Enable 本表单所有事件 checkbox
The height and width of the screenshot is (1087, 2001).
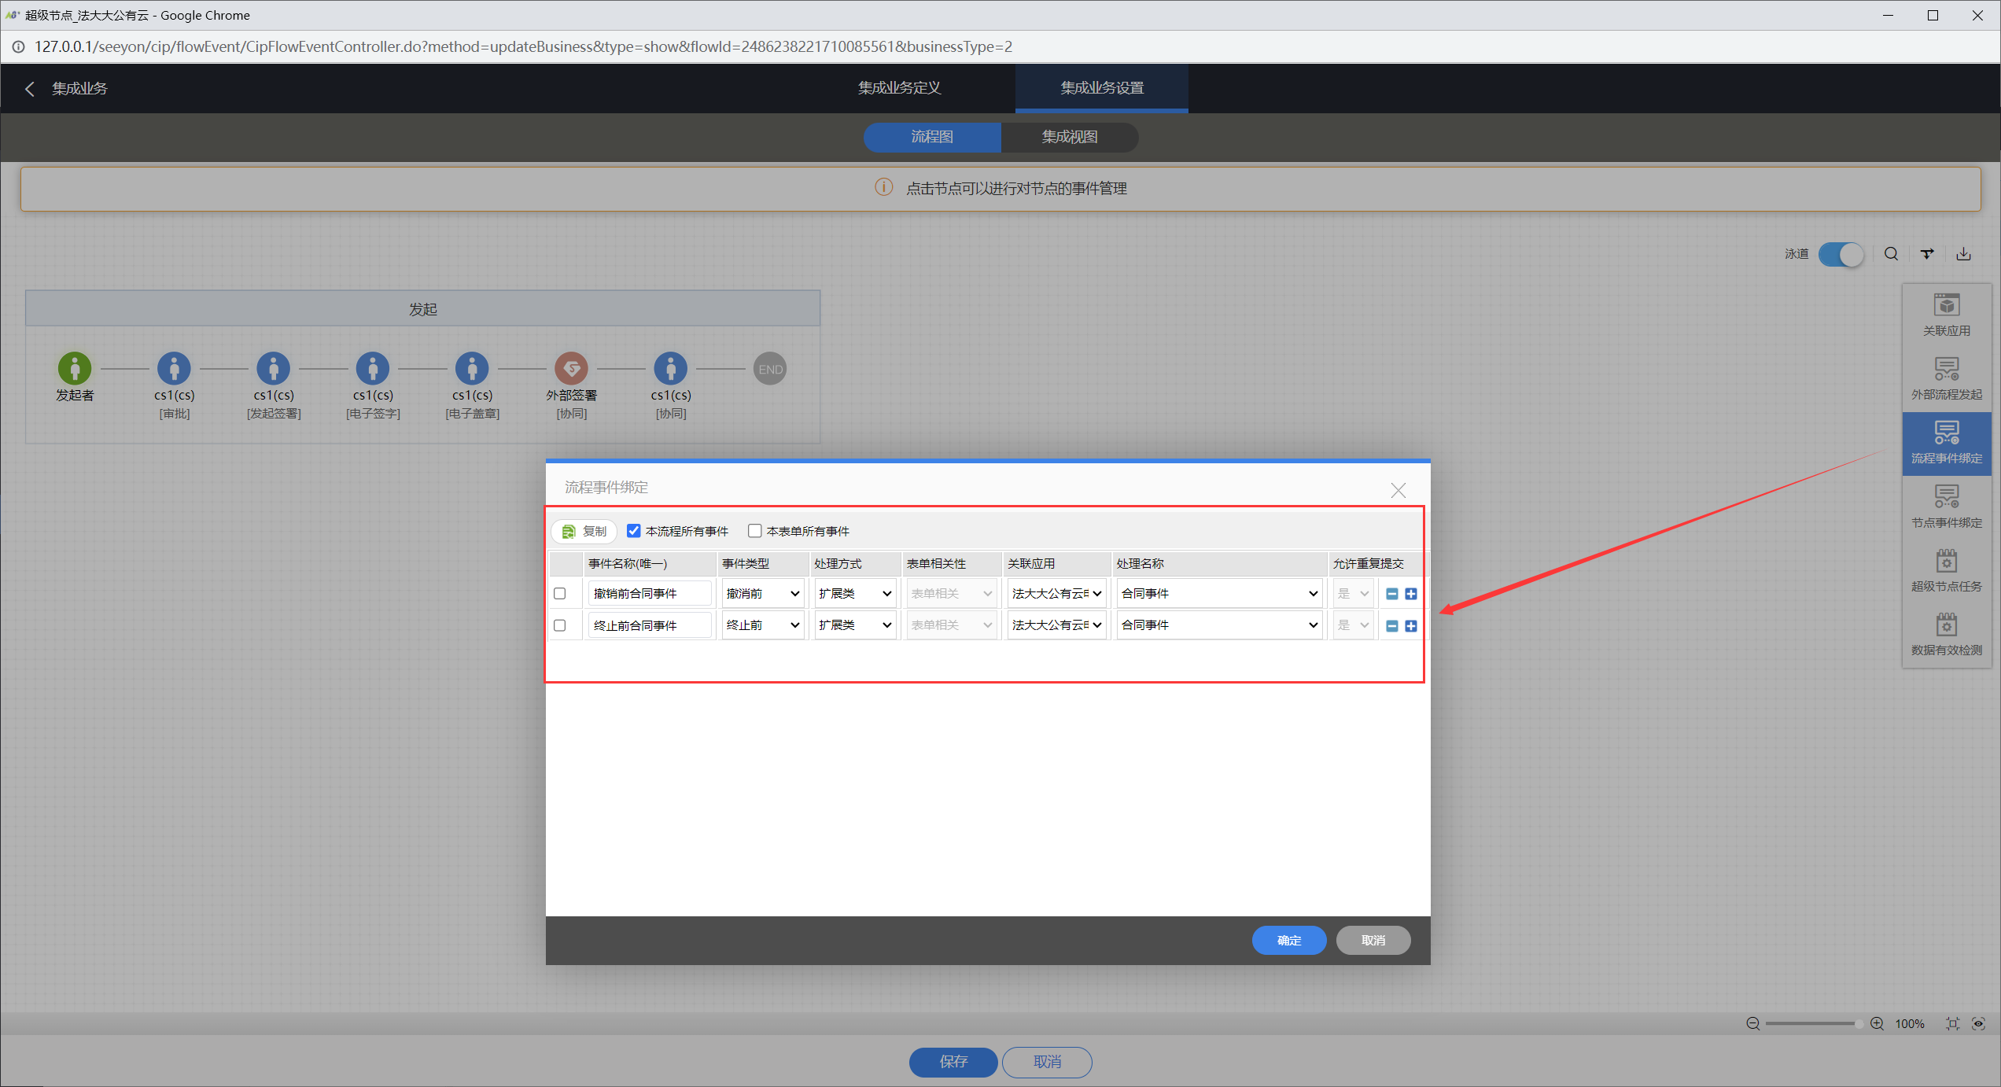click(754, 531)
